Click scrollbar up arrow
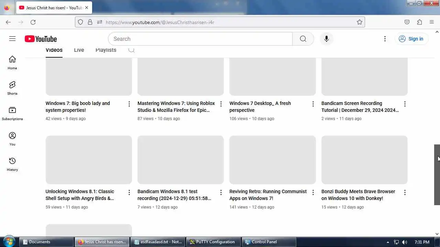 [437, 32]
